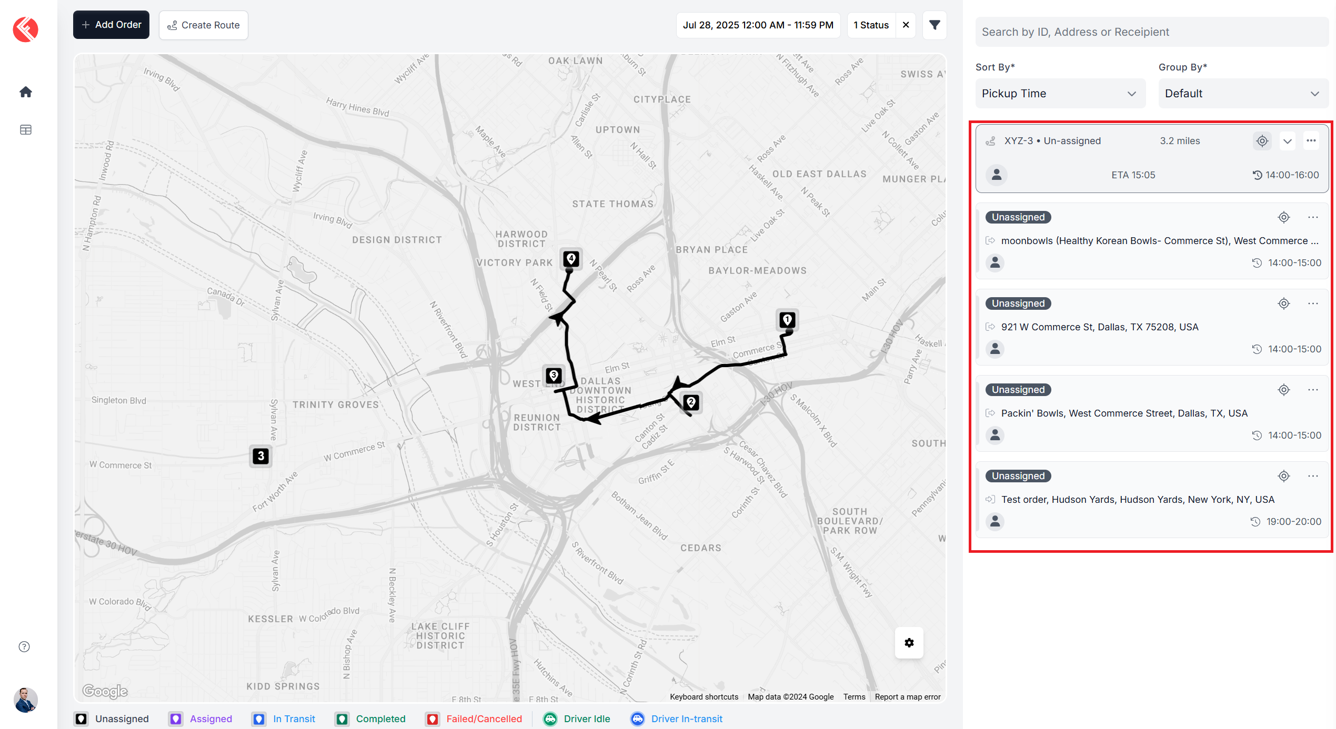Viewport: 1336px width, 729px height.
Task: Locate XYZ-3 route on map
Action: (x=1262, y=141)
